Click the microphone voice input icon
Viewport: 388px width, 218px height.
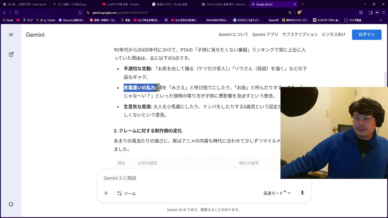point(302,193)
